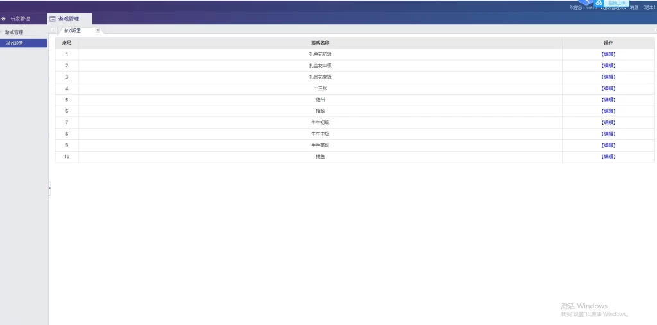Click the 拖拽上传 upload button
This screenshot has width=657, height=325.
click(617, 3)
